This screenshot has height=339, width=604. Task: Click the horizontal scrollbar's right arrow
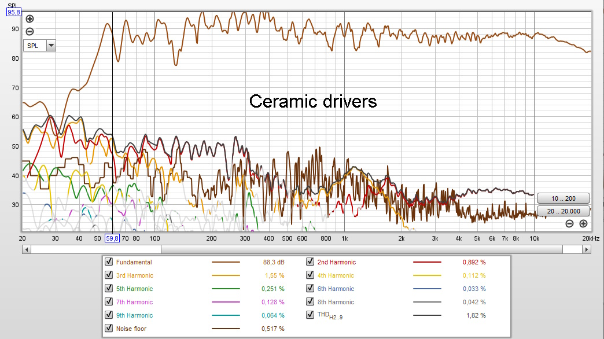pos(587,249)
